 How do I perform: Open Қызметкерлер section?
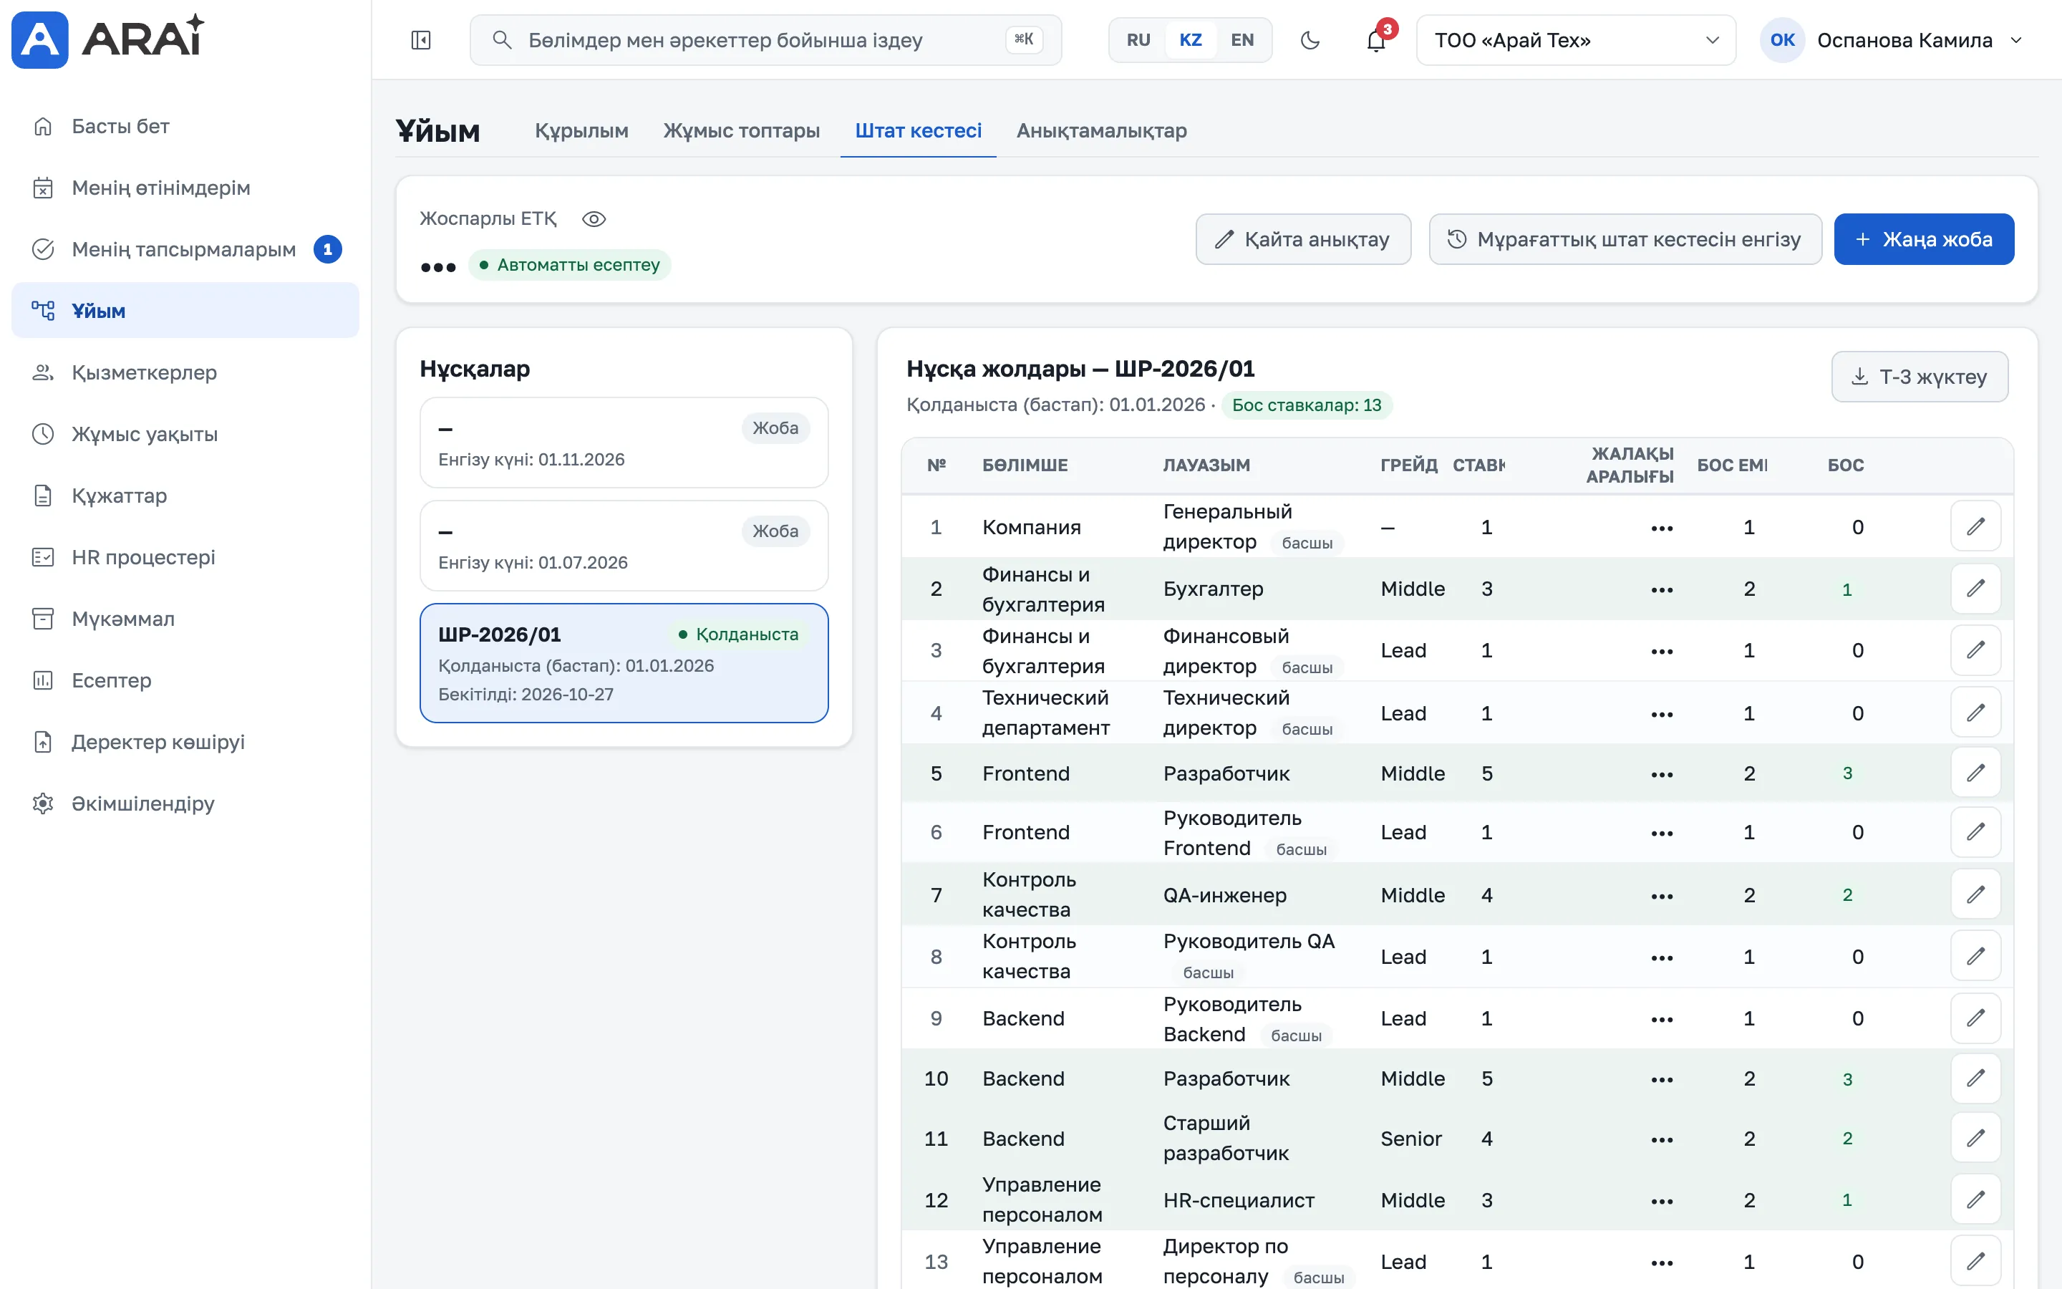click(x=185, y=372)
